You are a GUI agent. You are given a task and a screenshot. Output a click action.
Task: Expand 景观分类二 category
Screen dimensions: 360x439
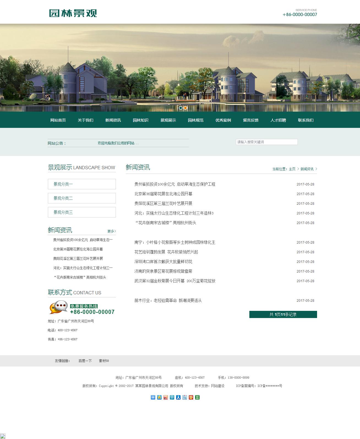82,198
